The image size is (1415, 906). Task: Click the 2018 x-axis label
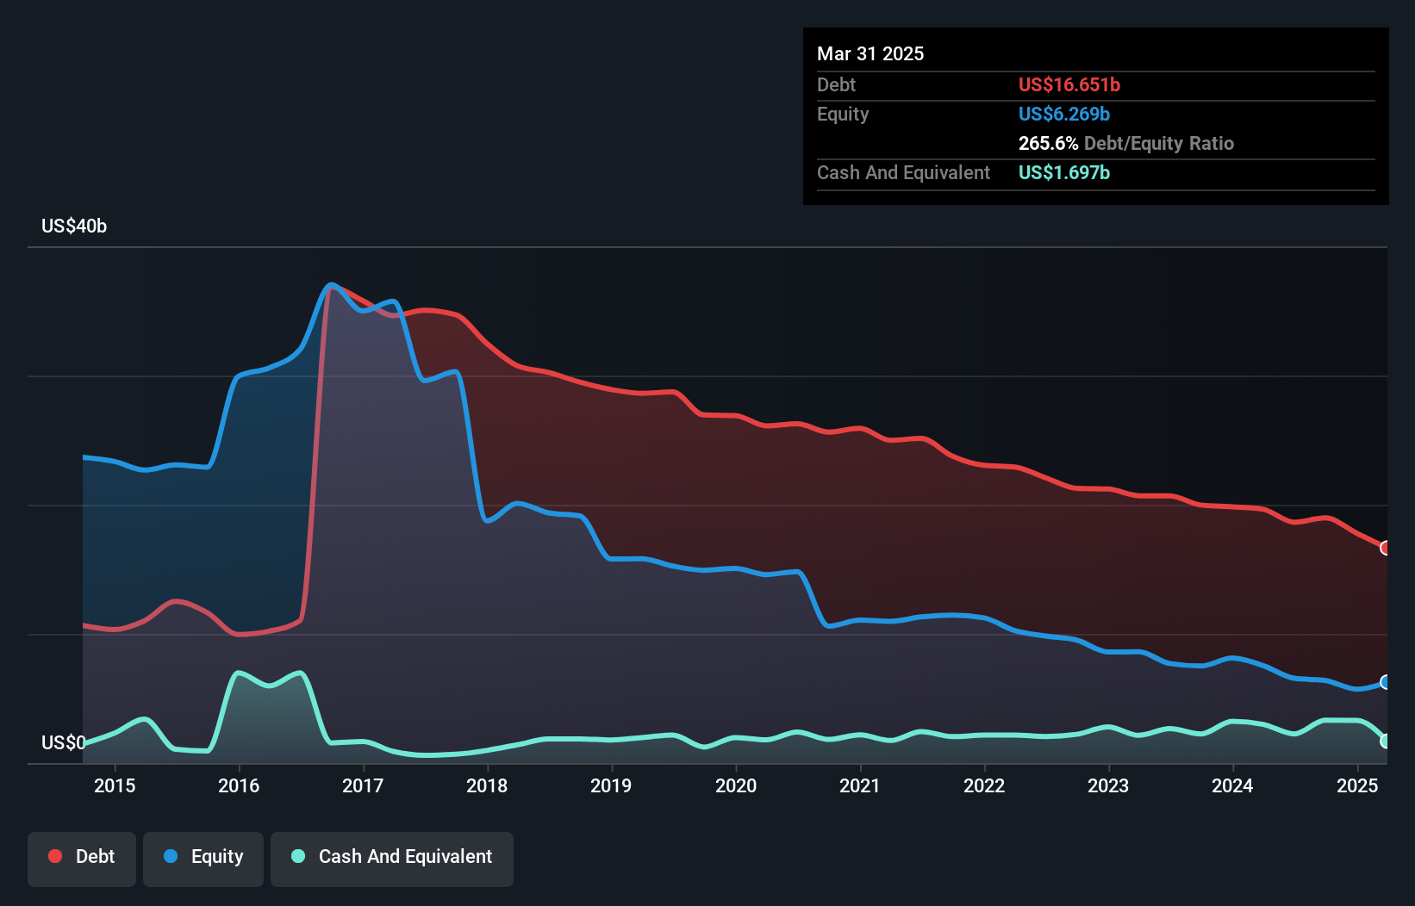point(487,785)
